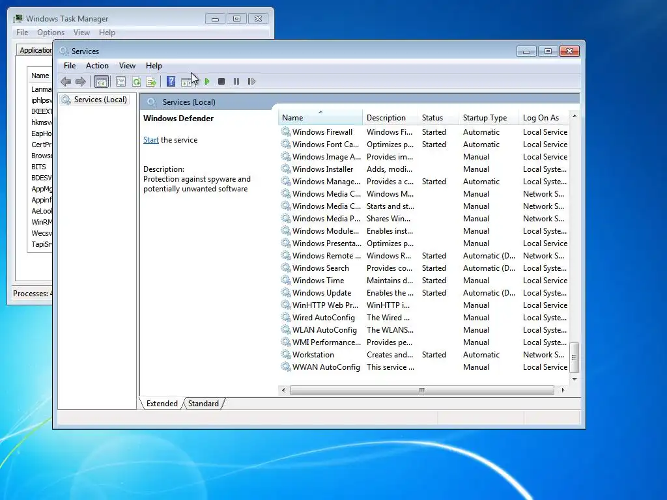Screen dimensions: 667x500
Task: Select the WinHTTP Web Pr... service row
Action: pos(424,305)
